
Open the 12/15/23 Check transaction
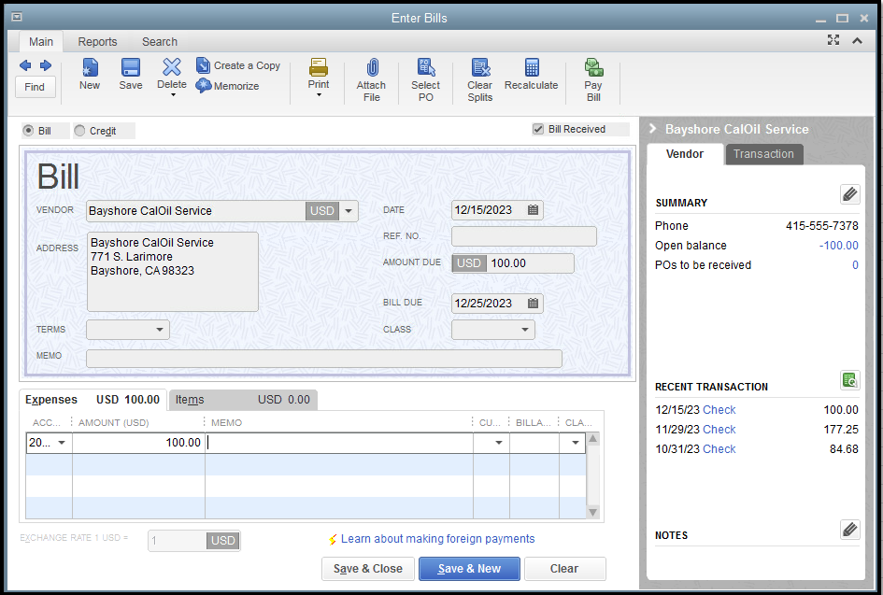(x=719, y=410)
